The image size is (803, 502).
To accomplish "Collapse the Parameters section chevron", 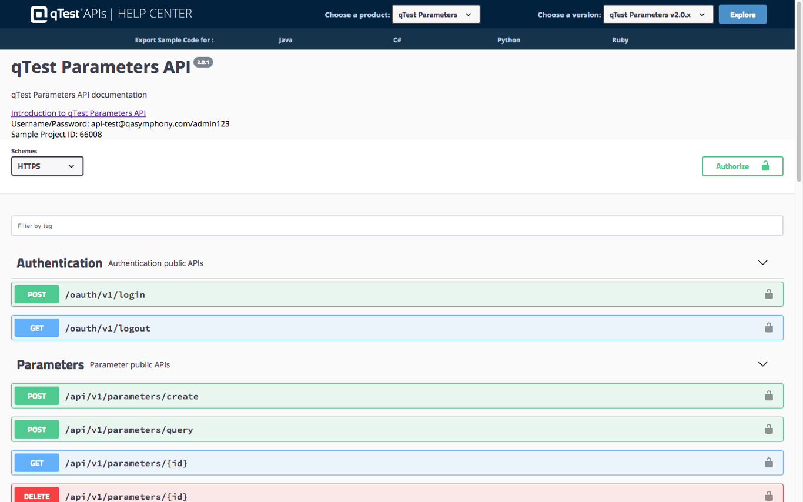I will (x=762, y=364).
